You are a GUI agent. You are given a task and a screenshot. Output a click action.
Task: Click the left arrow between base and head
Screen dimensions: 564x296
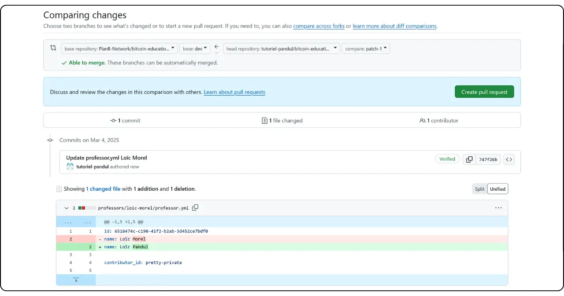pyautogui.click(x=216, y=47)
